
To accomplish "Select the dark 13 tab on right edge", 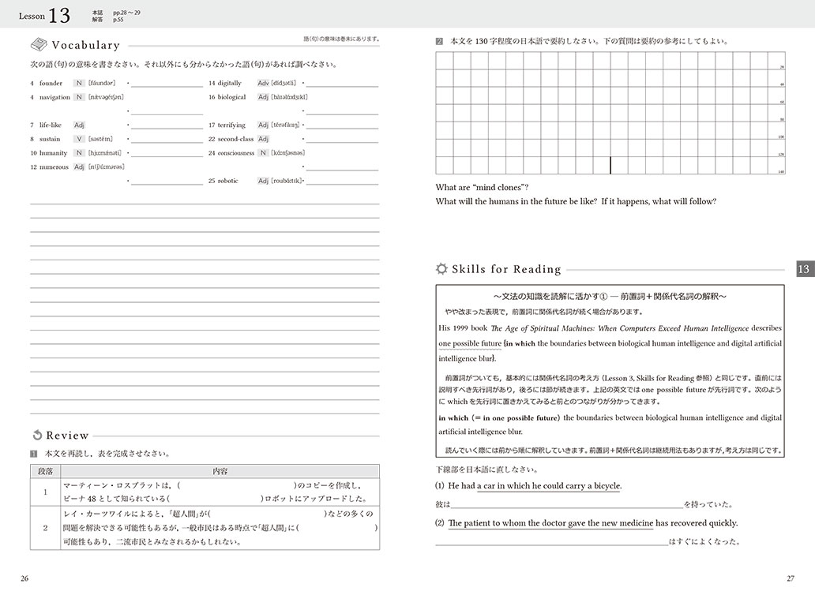I will [806, 269].
